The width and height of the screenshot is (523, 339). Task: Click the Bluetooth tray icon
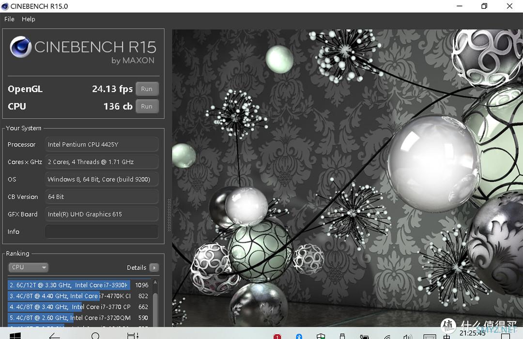(x=298, y=336)
